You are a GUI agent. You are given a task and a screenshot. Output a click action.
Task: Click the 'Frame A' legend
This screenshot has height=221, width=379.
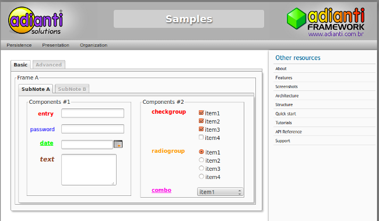(28, 78)
